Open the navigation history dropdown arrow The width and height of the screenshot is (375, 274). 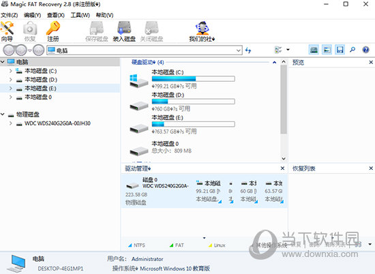coord(29,50)
